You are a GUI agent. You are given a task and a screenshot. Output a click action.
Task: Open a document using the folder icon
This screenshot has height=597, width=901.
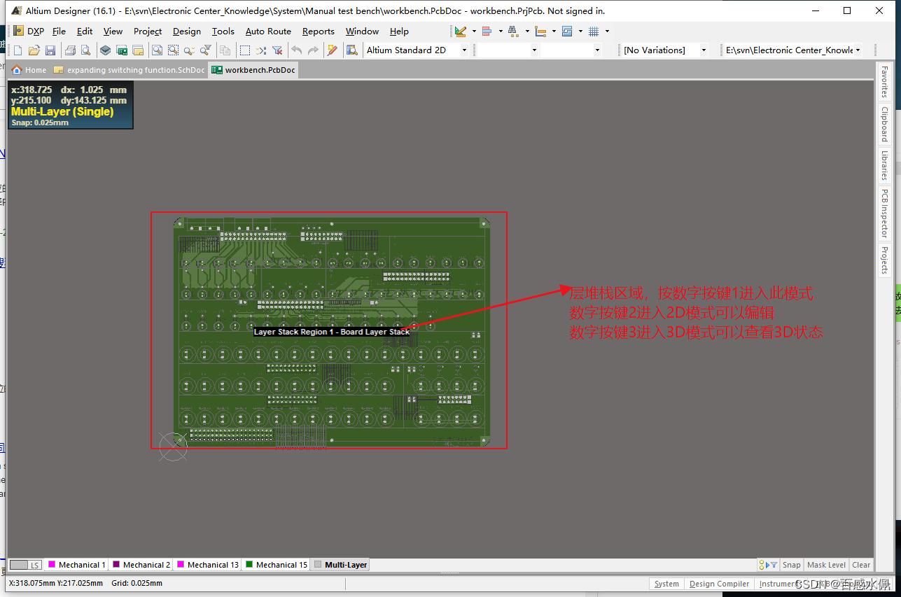coord(34,50)
